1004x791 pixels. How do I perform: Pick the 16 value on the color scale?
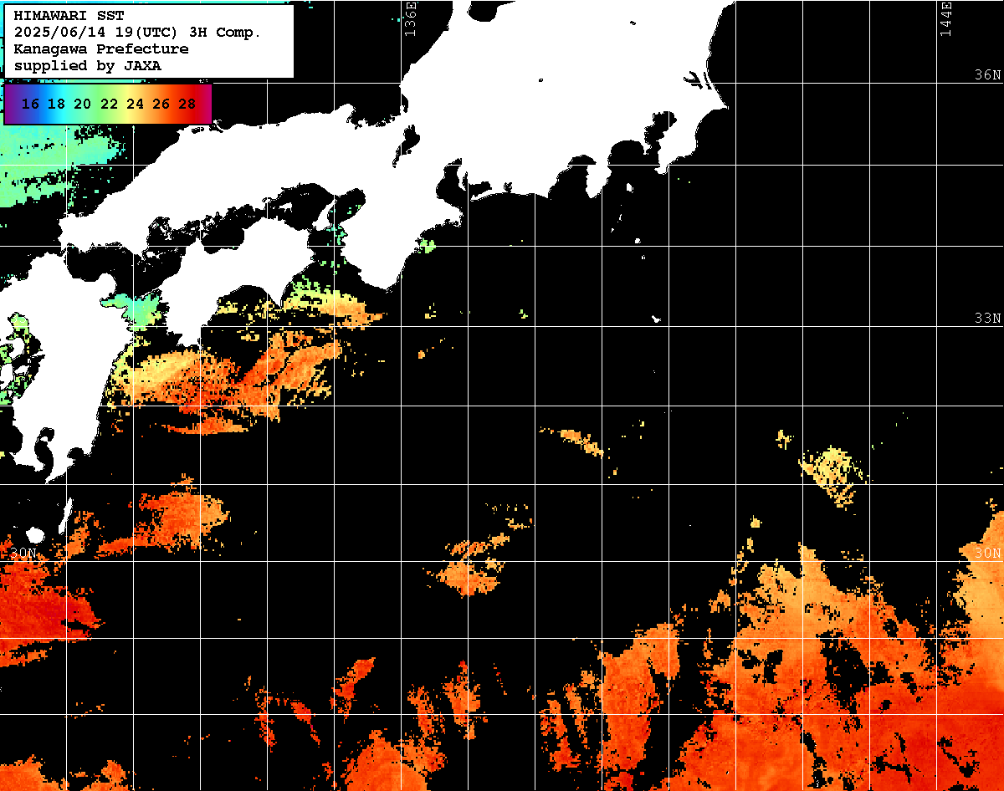coord(30,105)
